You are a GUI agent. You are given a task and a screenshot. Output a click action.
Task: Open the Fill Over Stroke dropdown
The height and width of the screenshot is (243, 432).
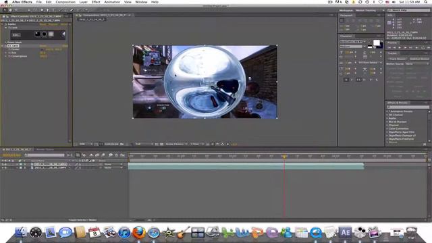pos(369,63)
